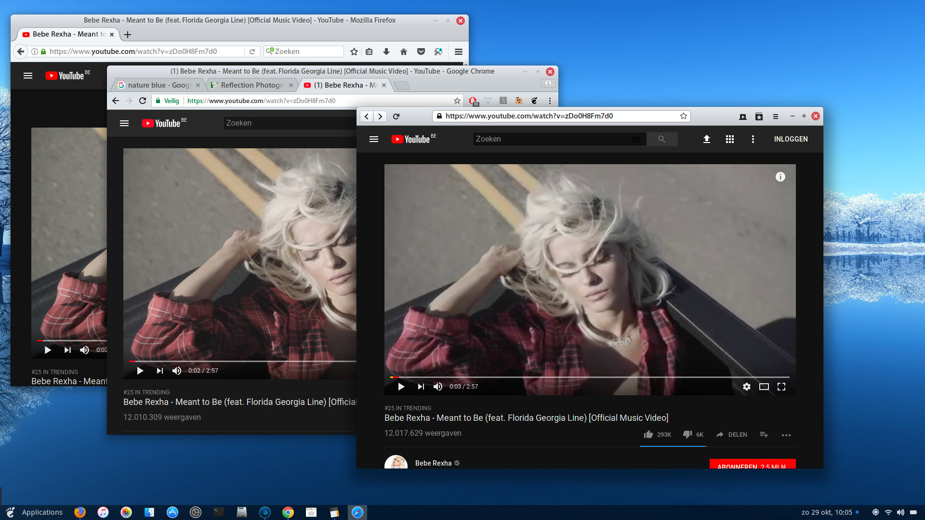The width and height of the screenshot is (925, 520).
Task: Click the dislike thumbs-down icon
Action: [x=687, y=434]
